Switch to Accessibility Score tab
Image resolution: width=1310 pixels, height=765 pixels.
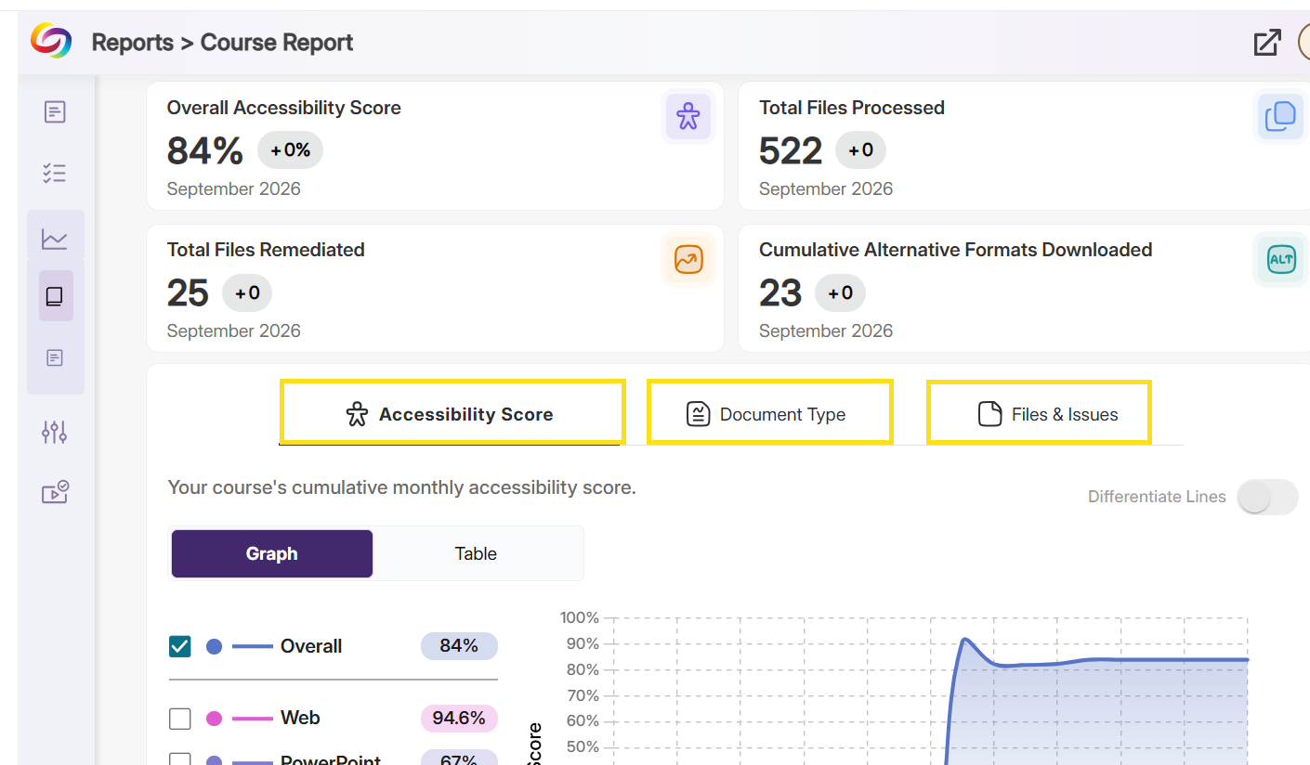[x=452, y=412]
